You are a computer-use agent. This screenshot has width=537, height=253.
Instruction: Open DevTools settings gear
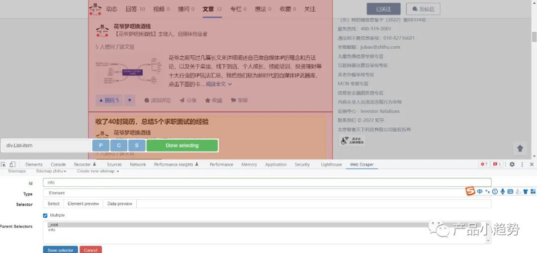(512, 165)
